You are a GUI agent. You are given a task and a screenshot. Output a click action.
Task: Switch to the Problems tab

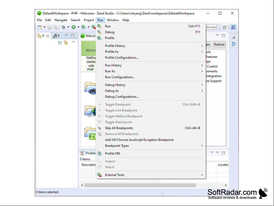click(88, 153)
